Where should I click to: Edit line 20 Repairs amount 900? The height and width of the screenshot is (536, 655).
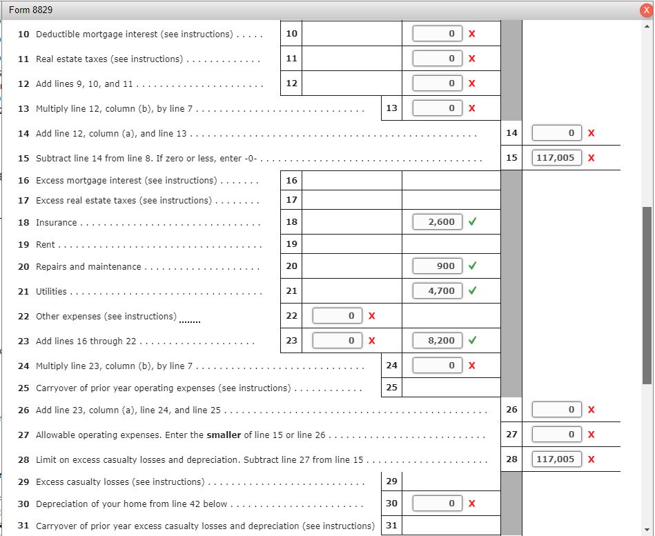(x=438, y=266)
